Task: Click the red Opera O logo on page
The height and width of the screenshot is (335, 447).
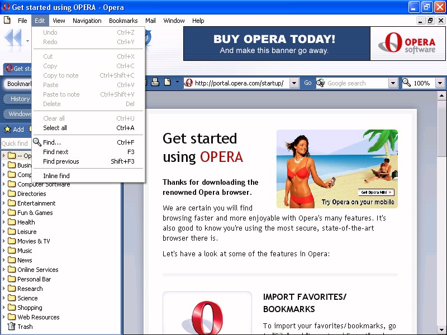Action: point(207,318)
